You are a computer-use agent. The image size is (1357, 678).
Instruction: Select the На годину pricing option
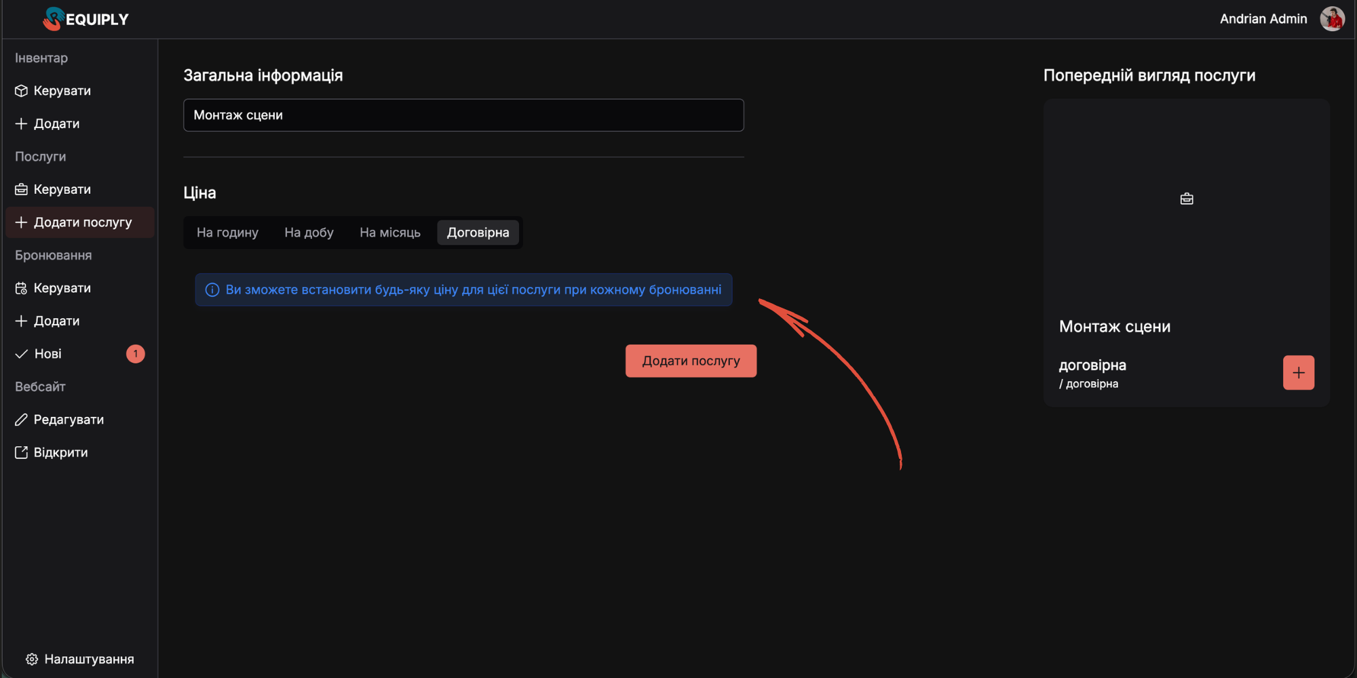(227, 233)
